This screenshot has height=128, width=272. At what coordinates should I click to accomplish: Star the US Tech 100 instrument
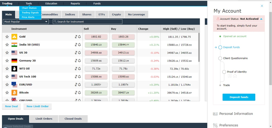point(7,76)
